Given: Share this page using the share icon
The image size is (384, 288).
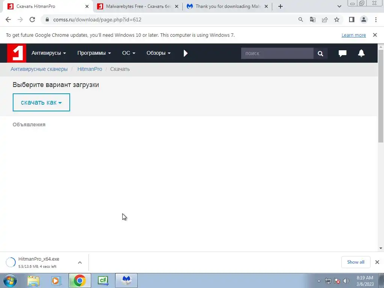Looking at the screenshot, I should coord(325,19).
